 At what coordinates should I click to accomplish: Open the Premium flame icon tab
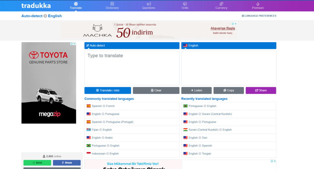[x=258, y=5]
